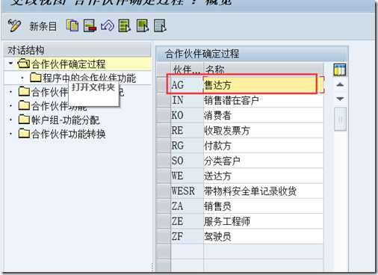The width and height of the screenshot is (378, 275).
Task: Click the 送达方 name cell
Action: point(263,176)
